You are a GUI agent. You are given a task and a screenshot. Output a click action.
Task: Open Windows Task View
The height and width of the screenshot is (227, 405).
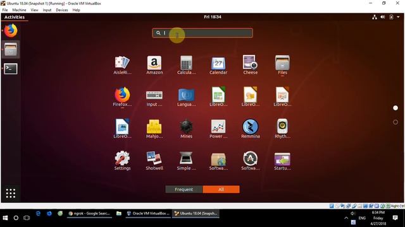pyautogui.click(x=27, y=218)
